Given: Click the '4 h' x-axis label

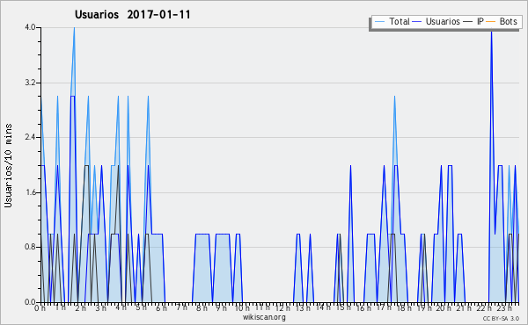Looking at the screenshot, I should pos(121,307).
